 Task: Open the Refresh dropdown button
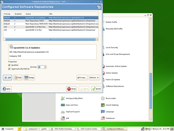[94, 78]
